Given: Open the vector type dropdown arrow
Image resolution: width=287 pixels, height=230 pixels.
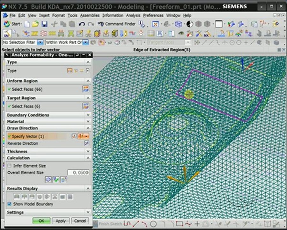Looking at the screenshot, I should pyautogui.click(x=86, y=136).
